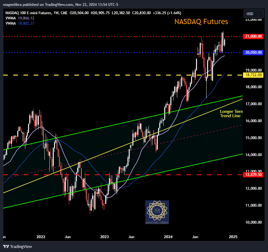Click the NASDAQ Futures orange title text
268x252 pixels.
pyautogui.click(x=201, y=22)
